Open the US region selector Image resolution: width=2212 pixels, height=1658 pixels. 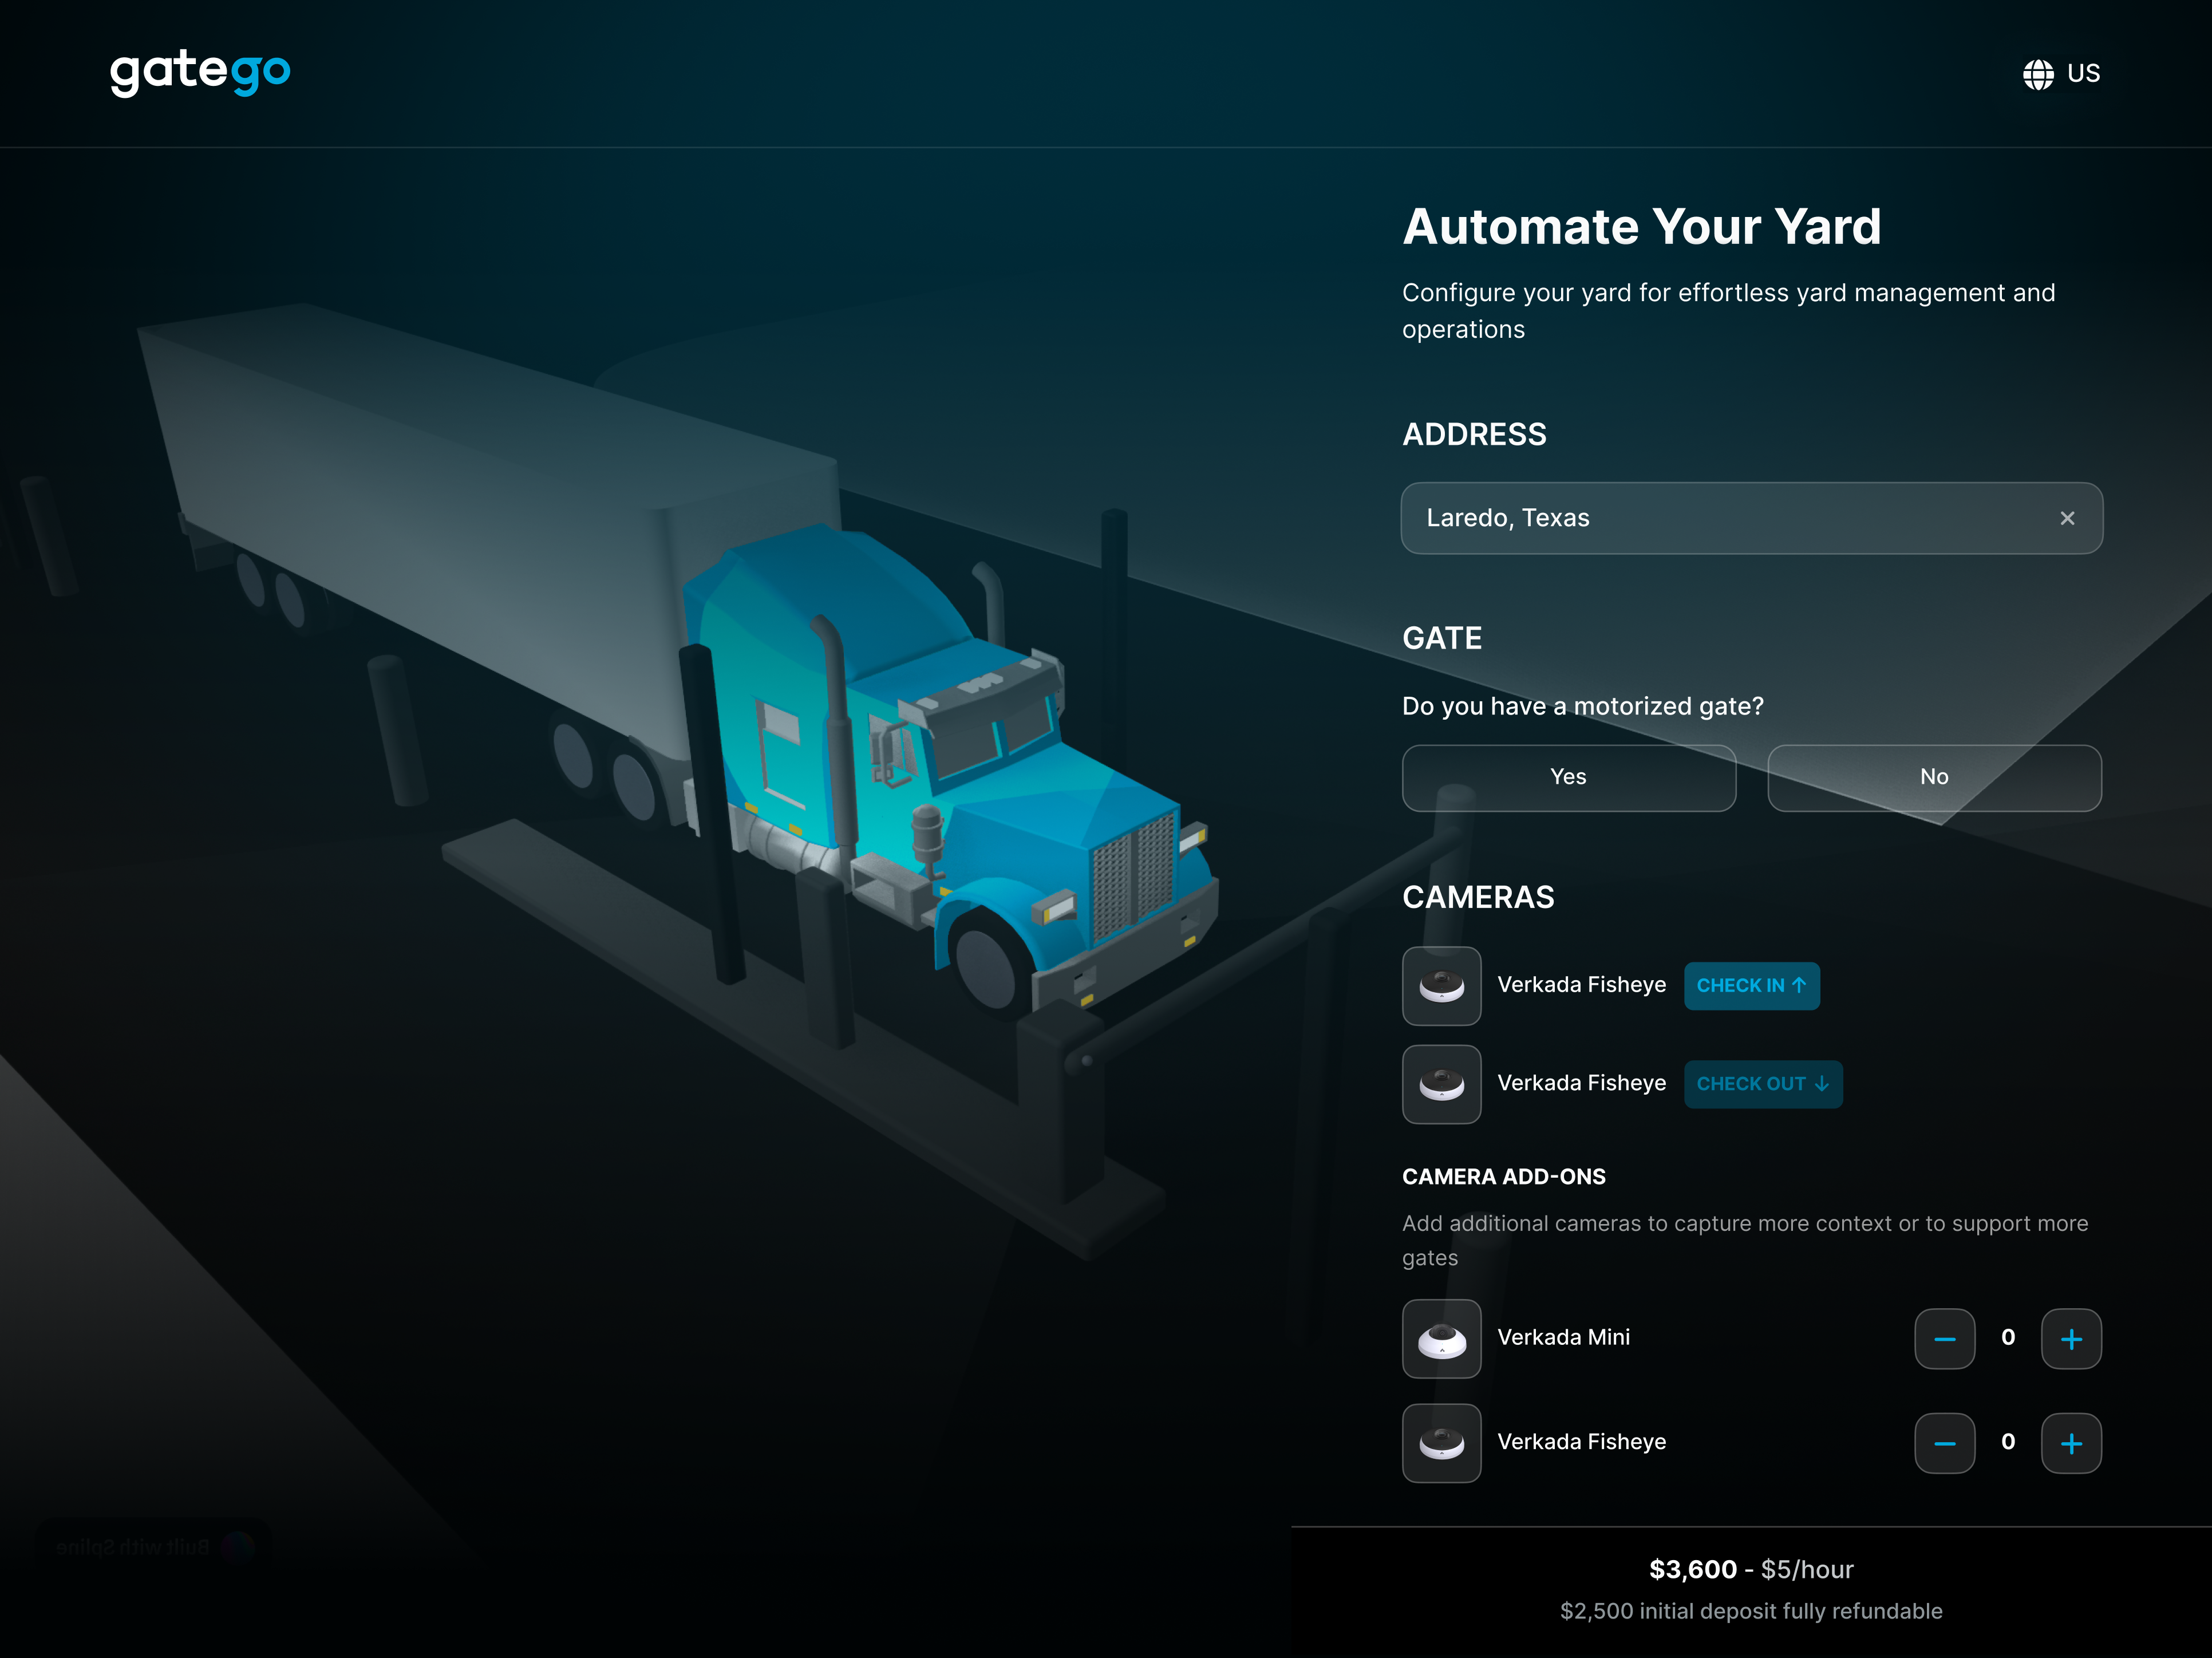coord(2061,73)
